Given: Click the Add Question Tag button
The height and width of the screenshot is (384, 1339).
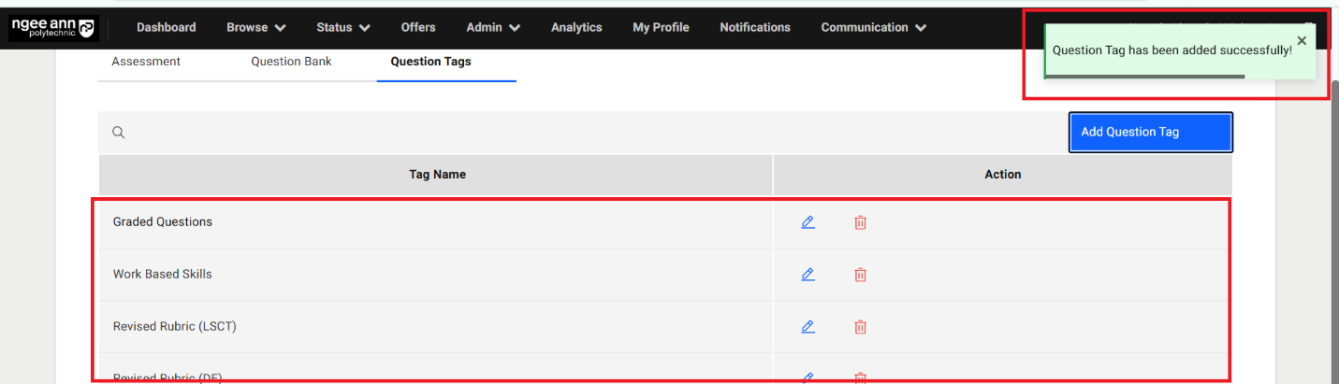Looking at the screenshot, I should pos(1150,132).
